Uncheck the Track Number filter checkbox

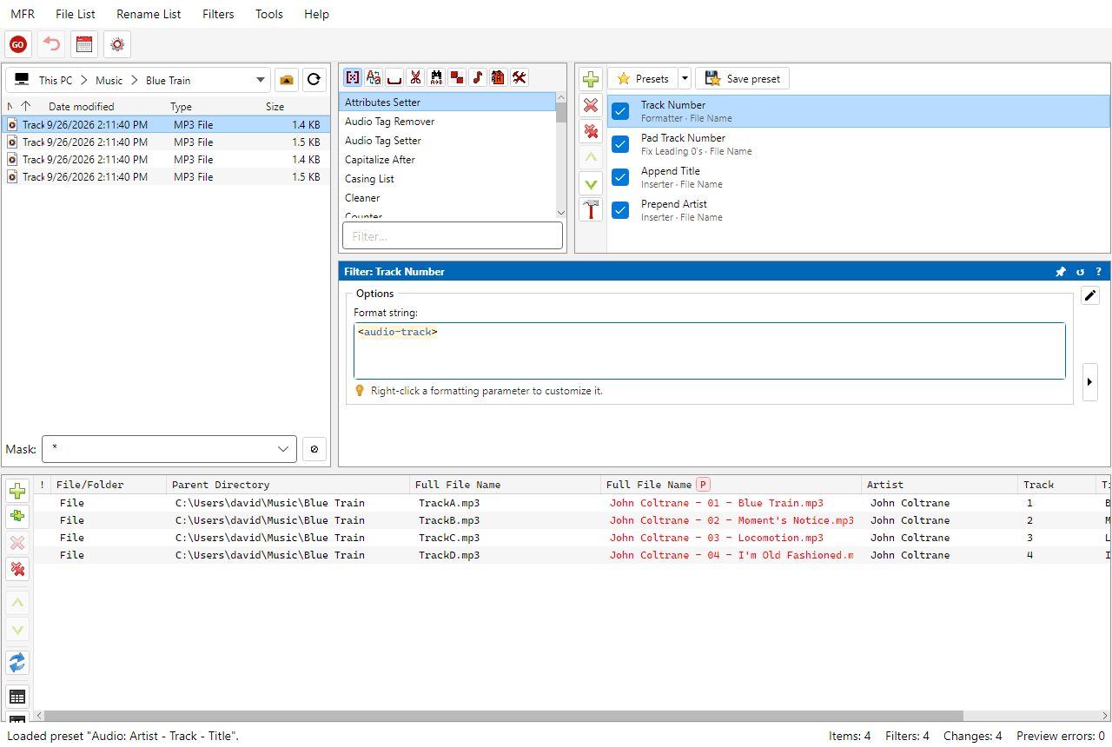click(620, 111)
